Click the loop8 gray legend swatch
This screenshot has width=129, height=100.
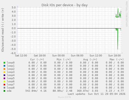pyautogui.click(x=4, y=88)
